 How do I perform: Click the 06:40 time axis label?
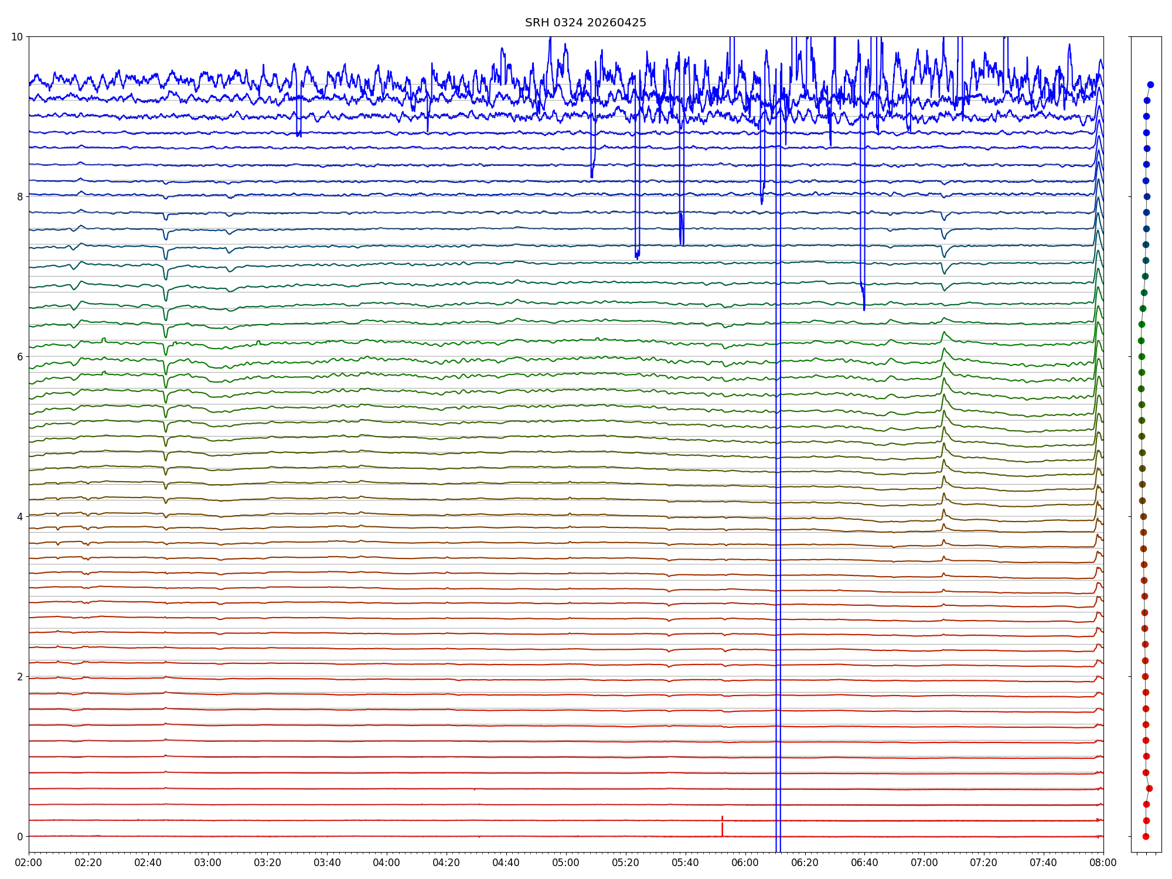pyautogui.click(x=865, y=863)
